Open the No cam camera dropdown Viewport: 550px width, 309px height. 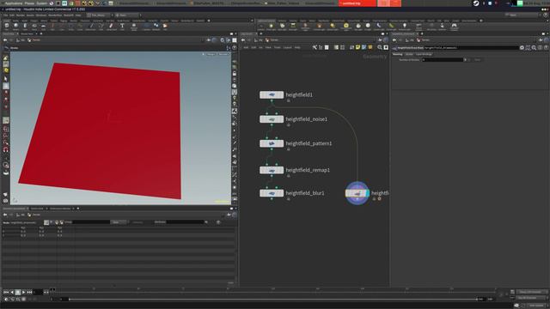pos(223,54)
